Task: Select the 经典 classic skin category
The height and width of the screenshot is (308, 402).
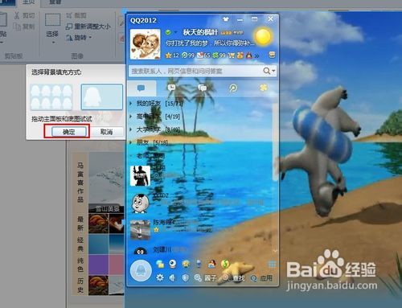Action: click(80, 244)
